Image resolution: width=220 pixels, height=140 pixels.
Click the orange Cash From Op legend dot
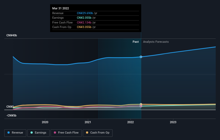click(x=87, y=133)
